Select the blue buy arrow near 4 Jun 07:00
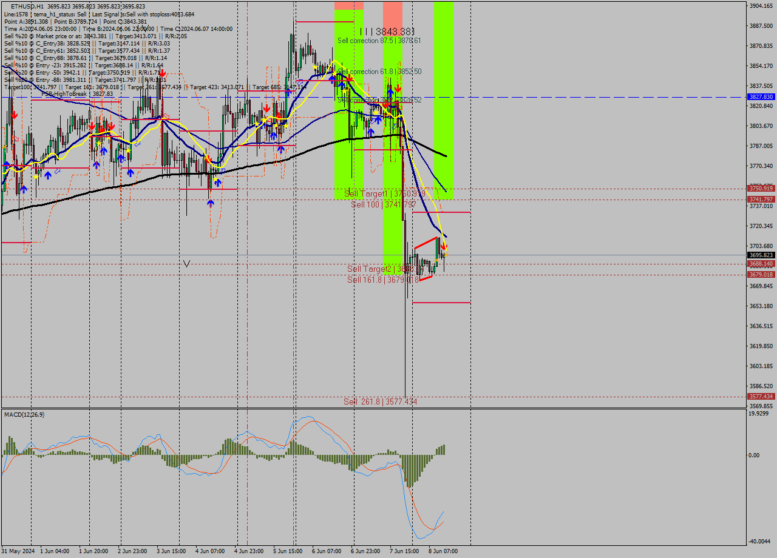Image resolution: width=777 pixels, height=558 pixels. point(211,203)
